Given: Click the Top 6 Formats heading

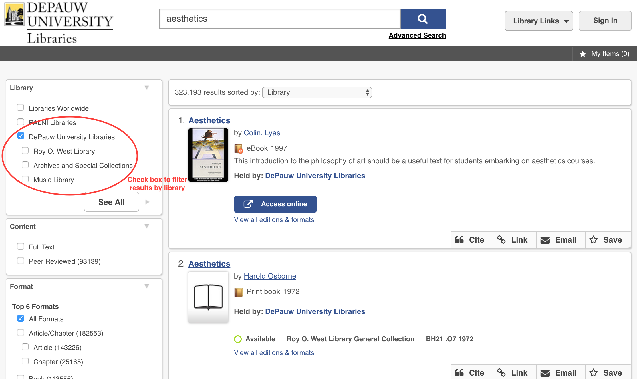Looking at the screenshot, I should (35, 307).
